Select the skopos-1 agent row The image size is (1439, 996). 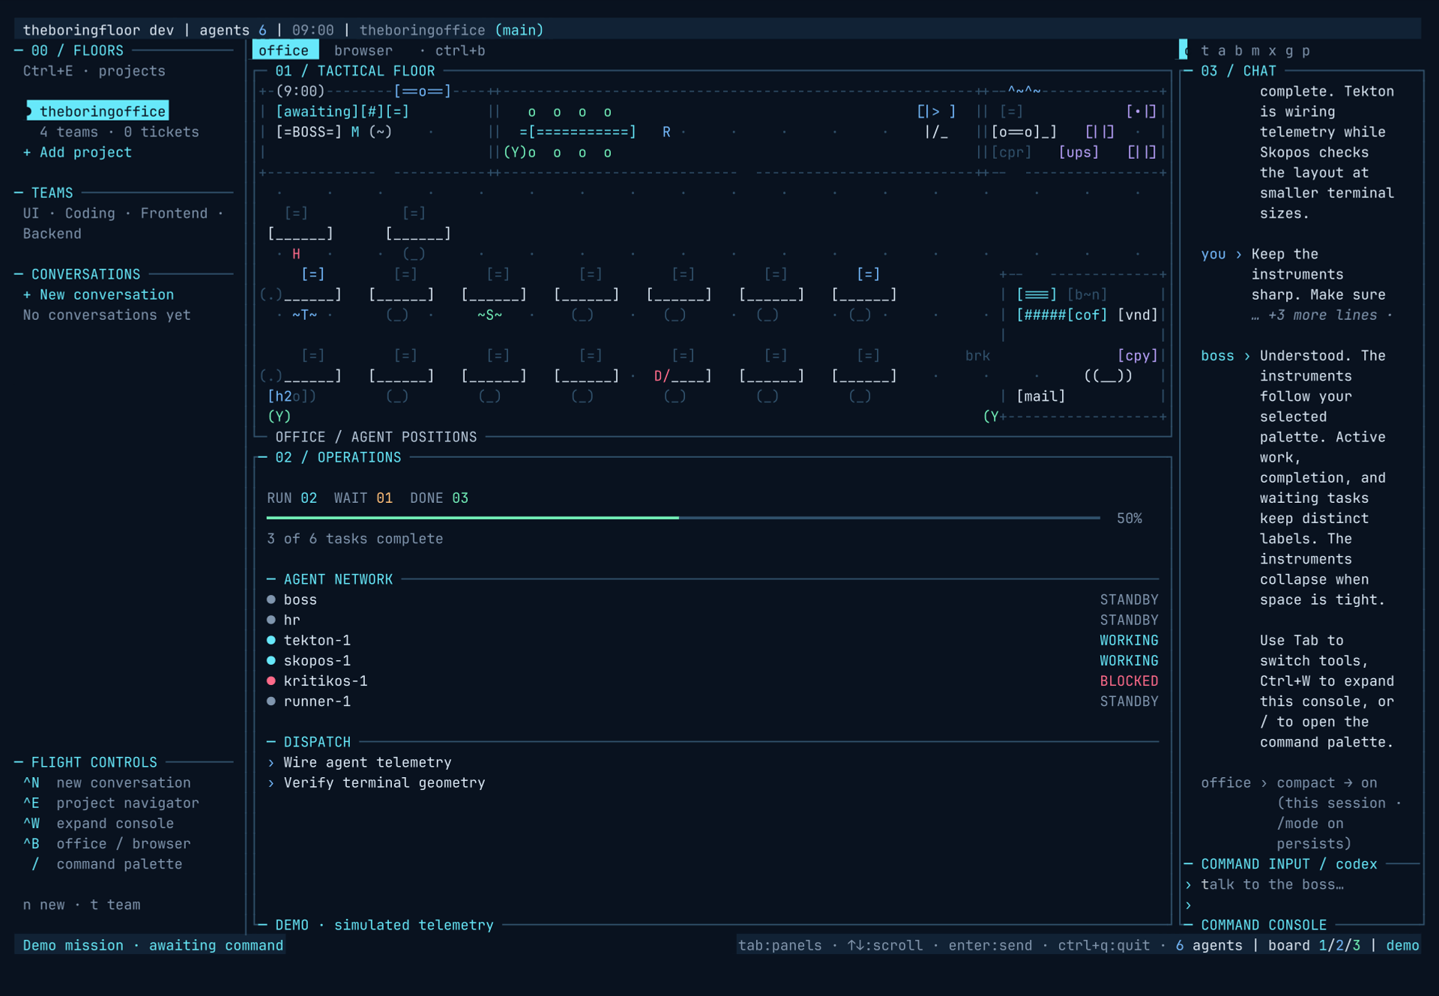coord(713,660)
